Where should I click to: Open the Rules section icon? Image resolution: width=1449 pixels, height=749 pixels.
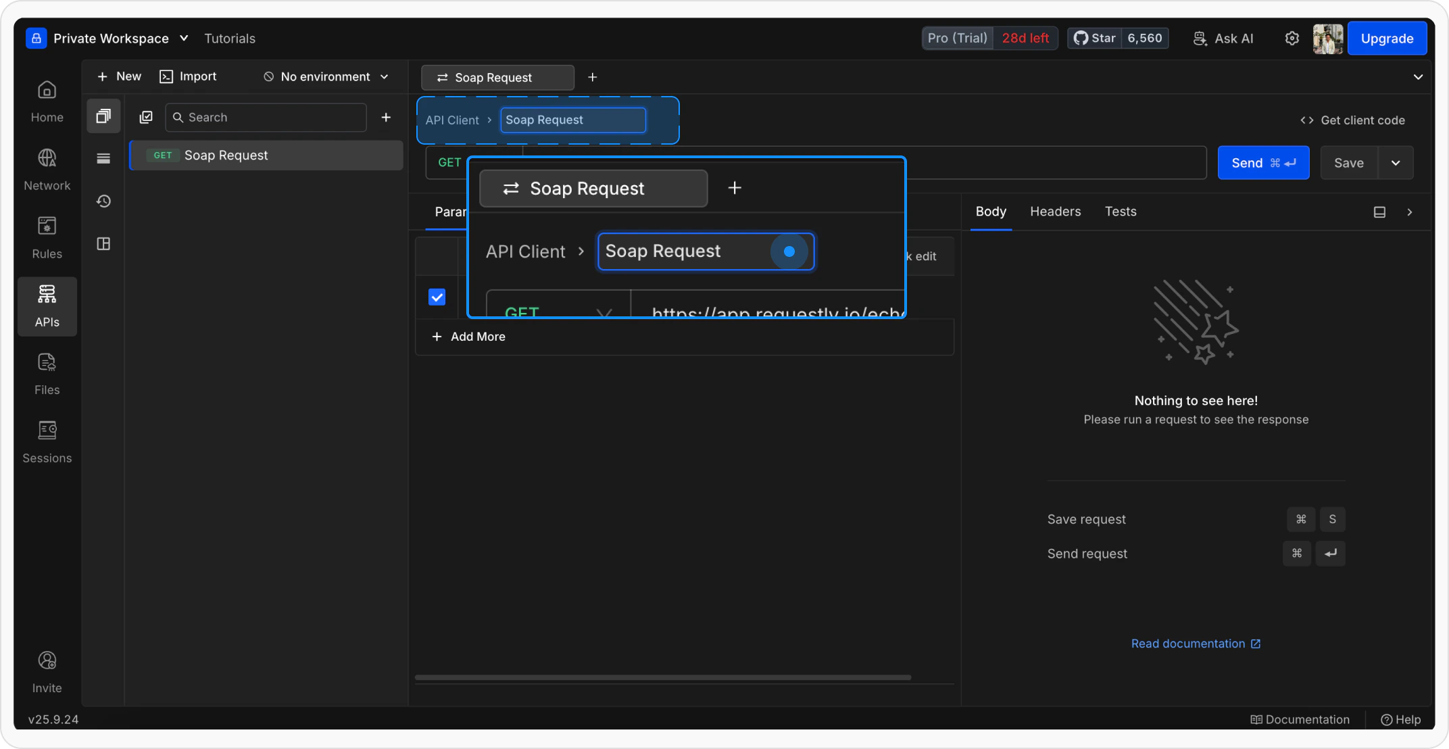[47, 226]
